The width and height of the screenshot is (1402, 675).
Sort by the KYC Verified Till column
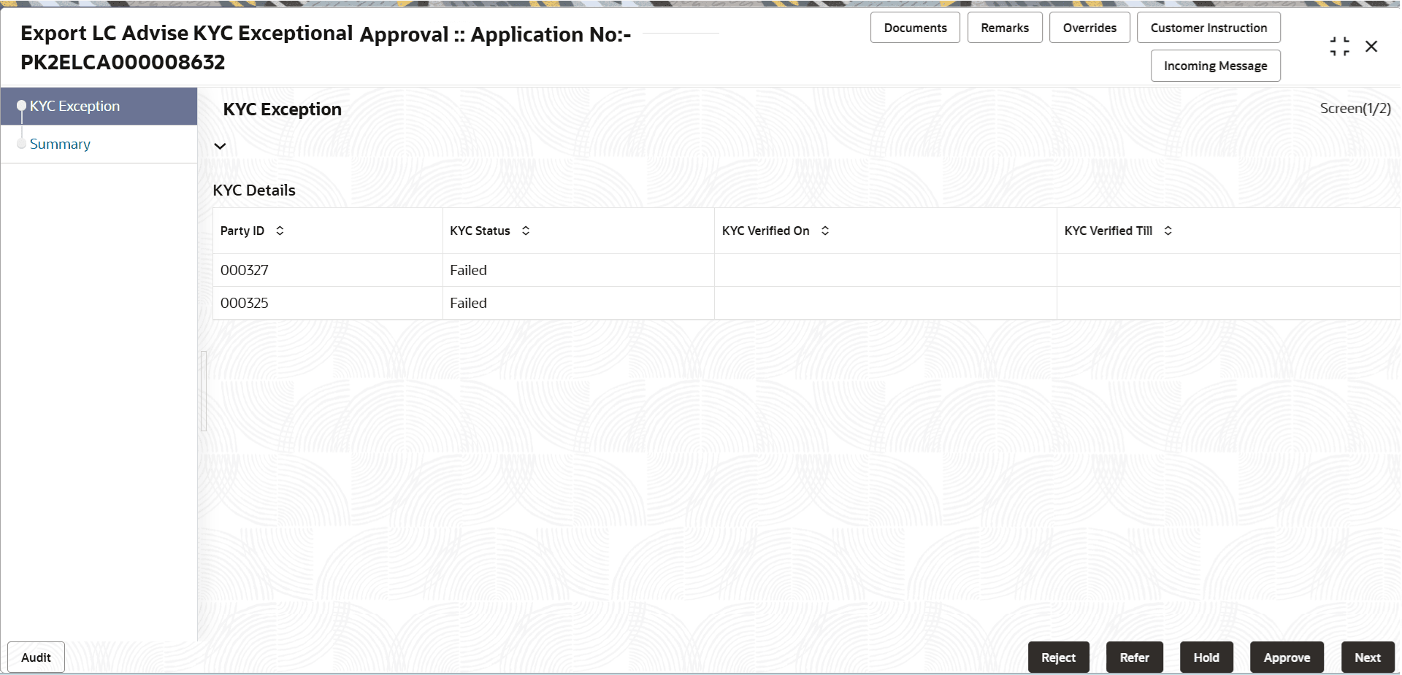[x=1168, y=230]
